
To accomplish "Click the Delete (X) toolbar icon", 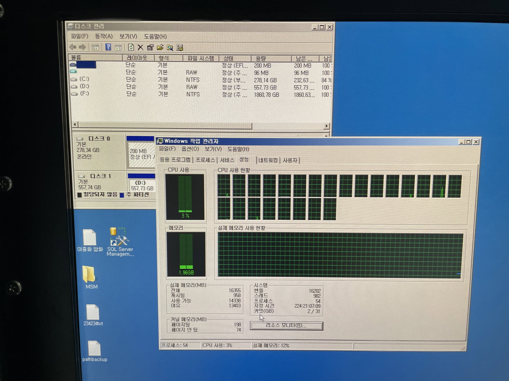I will tap(141, 48).
